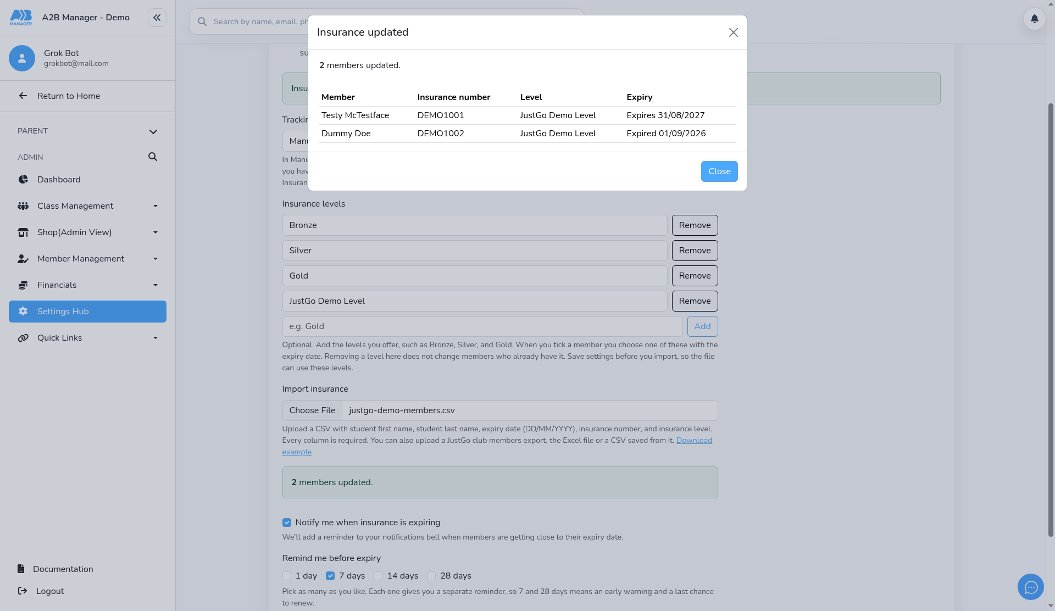1055x611 pixels.
Task: Uncheck Notify me when insurance is expiring
Action: pos(286,523)
